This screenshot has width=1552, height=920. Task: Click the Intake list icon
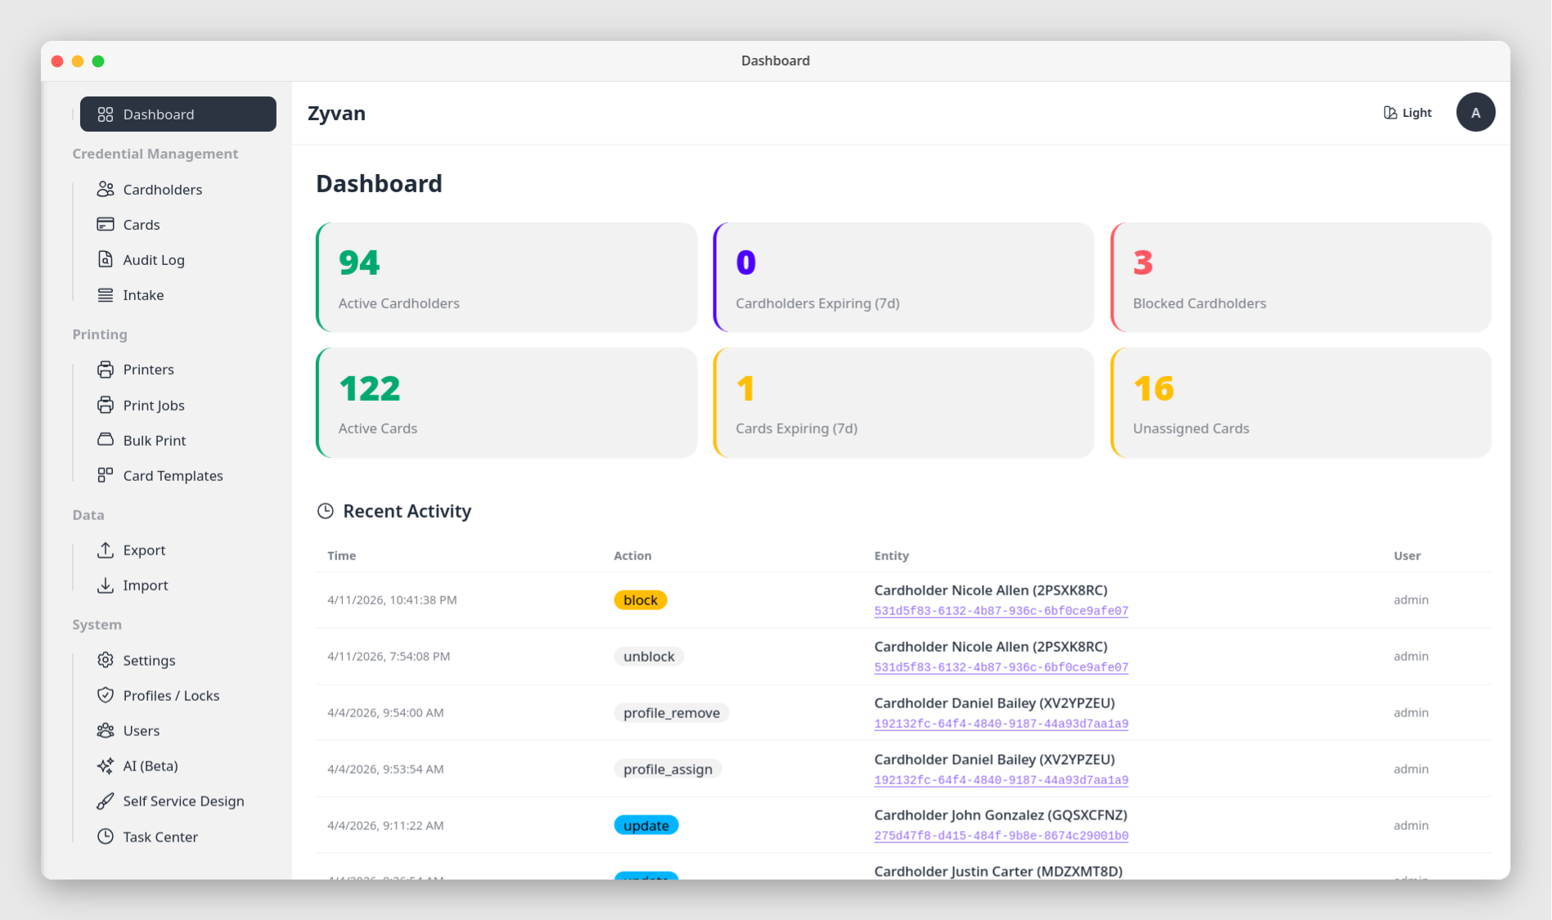click(106, 294)
